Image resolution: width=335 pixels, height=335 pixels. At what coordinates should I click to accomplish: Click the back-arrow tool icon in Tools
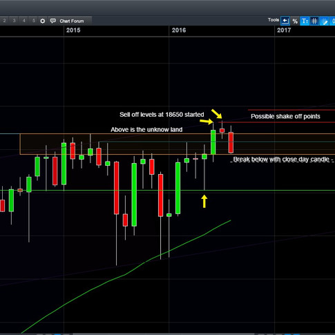point(285,21)
